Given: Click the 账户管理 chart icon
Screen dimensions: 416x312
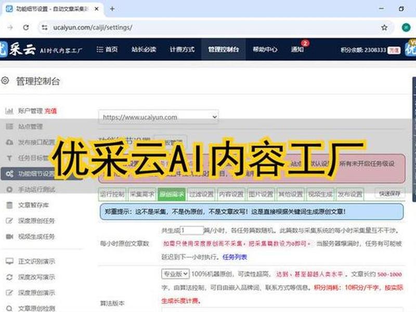Looking at the screenshot, I should point(9,111).
